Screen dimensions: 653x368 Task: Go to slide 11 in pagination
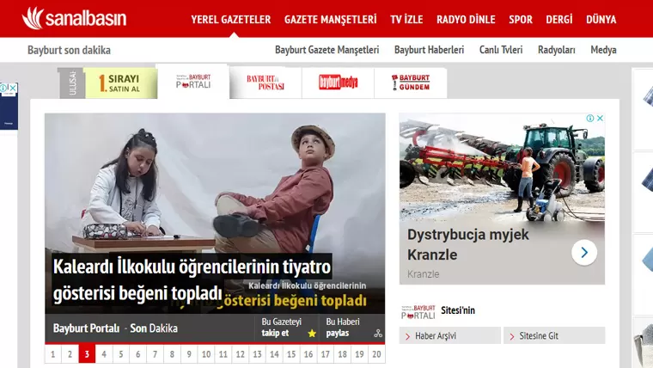click(x=223, y=354)
